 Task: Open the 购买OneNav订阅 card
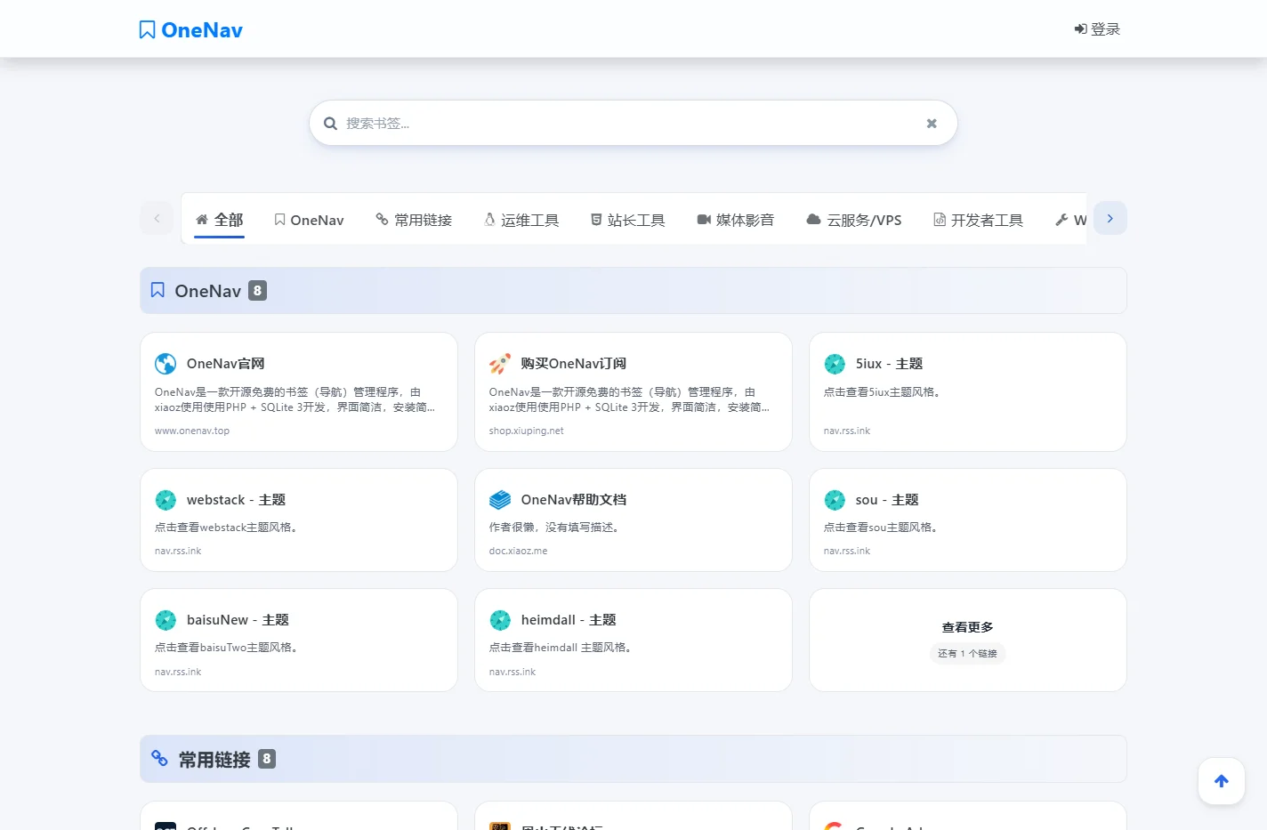click(633, 391)
